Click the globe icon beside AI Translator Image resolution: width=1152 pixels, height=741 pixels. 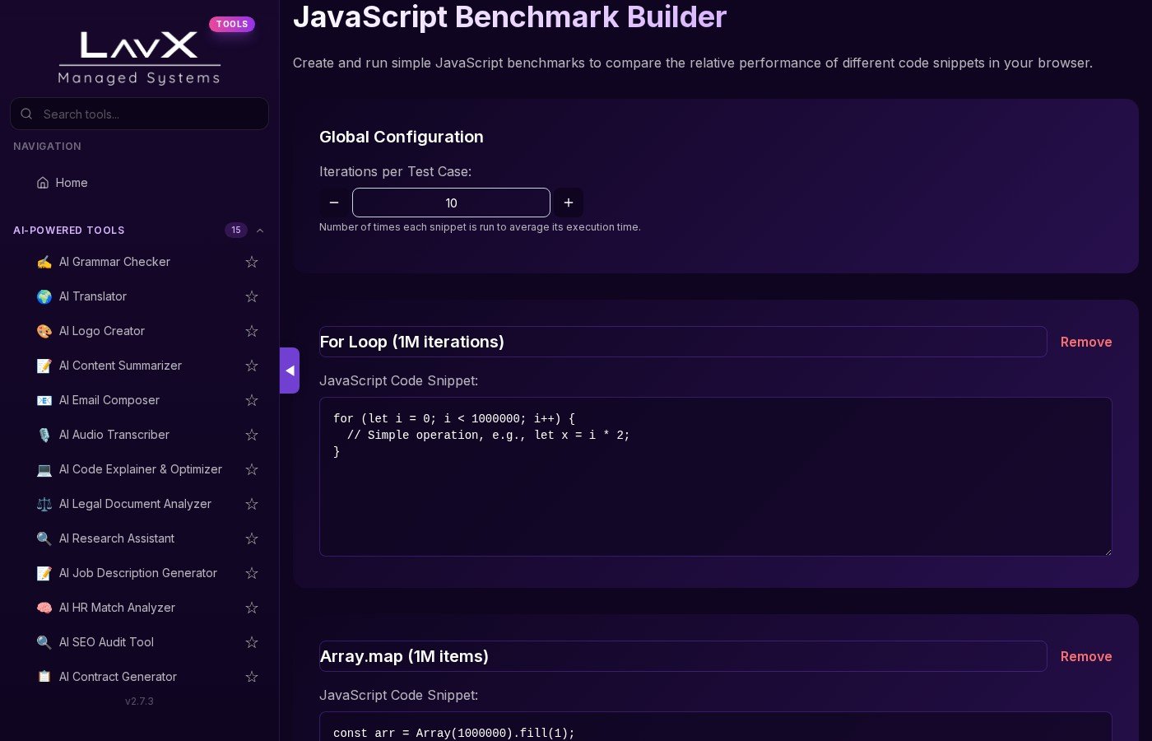coord(44,296)
